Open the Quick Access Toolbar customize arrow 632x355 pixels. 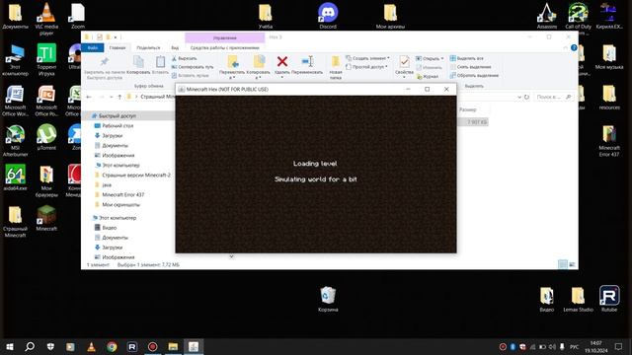tap(116, 37)
